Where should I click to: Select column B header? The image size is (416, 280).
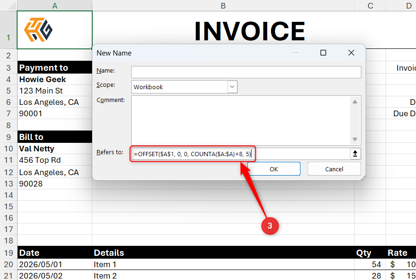[223, 6]
